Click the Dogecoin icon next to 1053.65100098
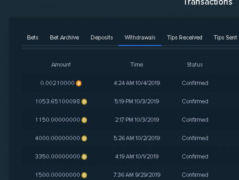This screenshot has height=180, width=239. tap(84, 101)
